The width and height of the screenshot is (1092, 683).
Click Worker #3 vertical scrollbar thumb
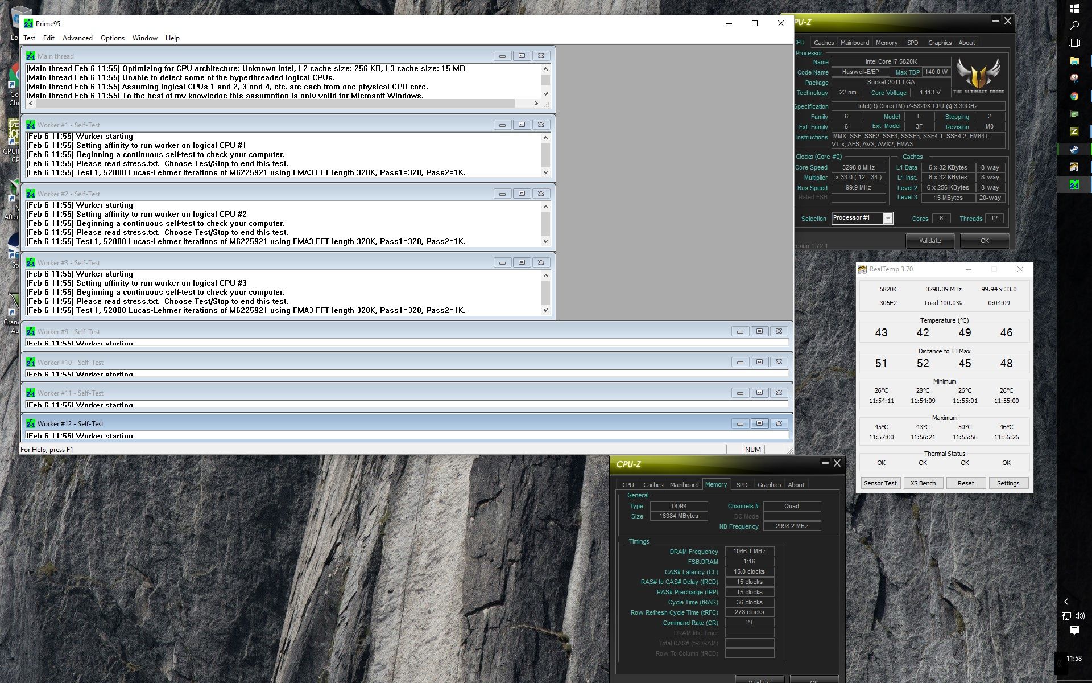coord(546,293)
